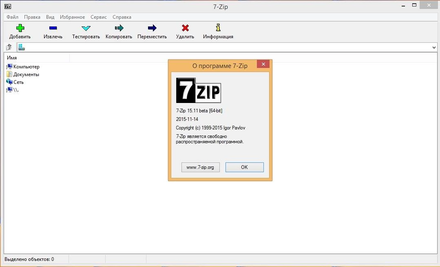Select the Документы list entry text
The width and height of the screenshot is (440, 267).
26,74
